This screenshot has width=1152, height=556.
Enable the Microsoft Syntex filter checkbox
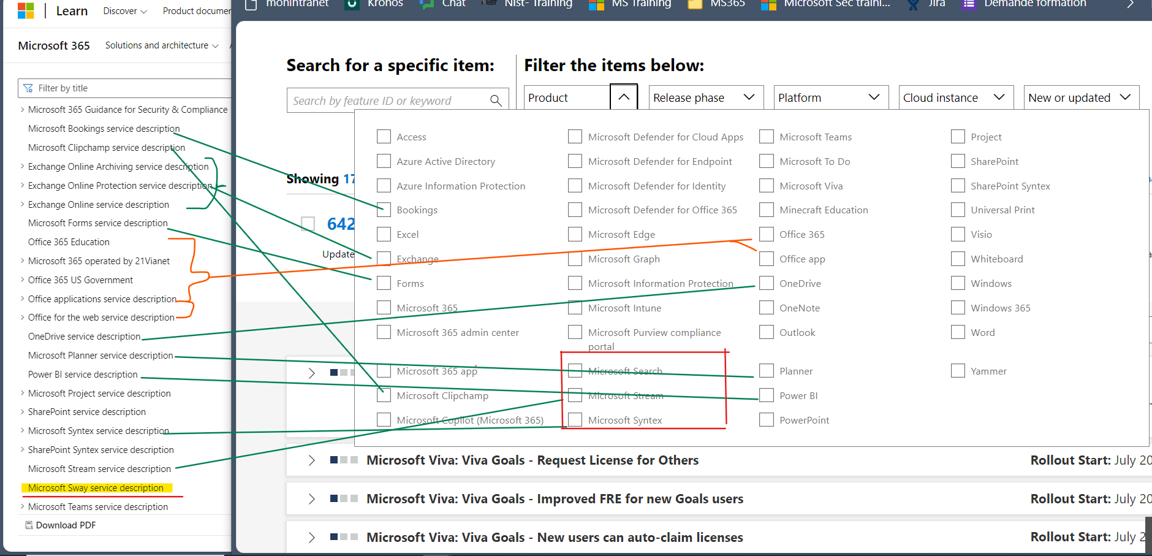pyautogui.click(x=575, y=420)
